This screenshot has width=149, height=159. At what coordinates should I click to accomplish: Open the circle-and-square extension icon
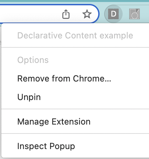pyautogui.click(x=134, y=14)
